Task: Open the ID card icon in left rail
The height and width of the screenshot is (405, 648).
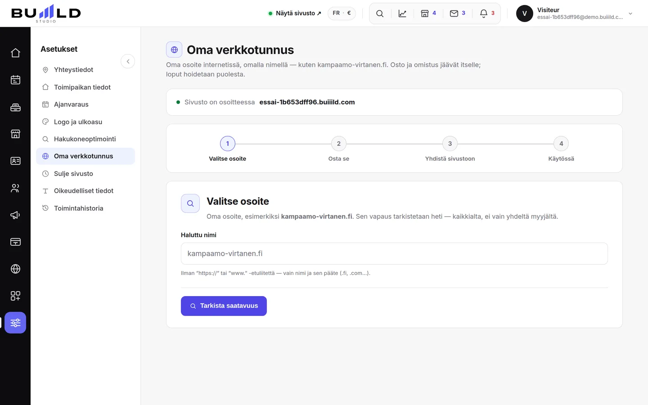Action: 15,161
